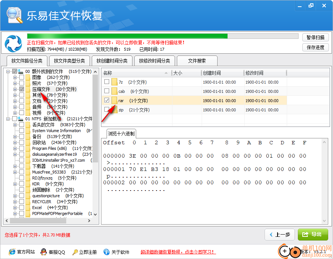The height and width of the screenshot is (259, 333).
Task: Sort by 名称 column header
Action: 136,73
